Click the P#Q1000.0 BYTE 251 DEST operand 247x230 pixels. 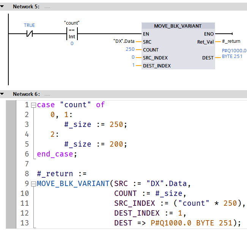[x=234, y=54]
